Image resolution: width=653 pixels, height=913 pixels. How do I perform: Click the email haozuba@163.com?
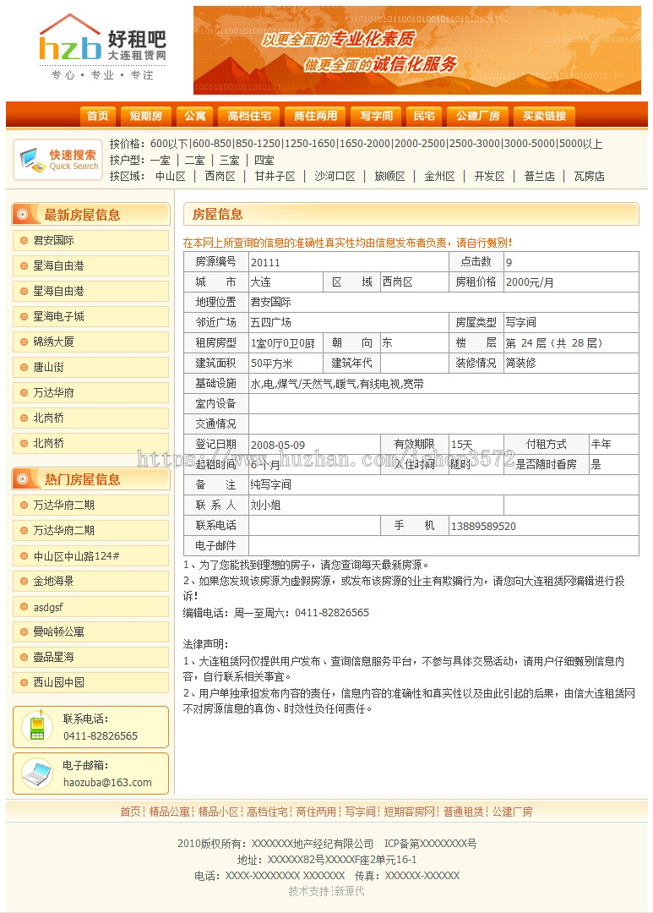107,783
